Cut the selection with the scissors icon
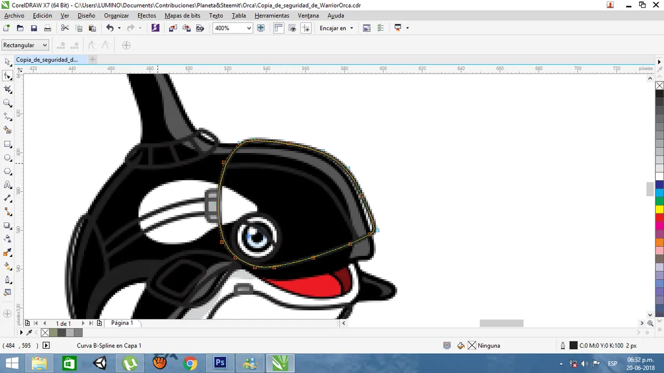The width and height of the screenshot is (664, 373). (x=65, y=28)
